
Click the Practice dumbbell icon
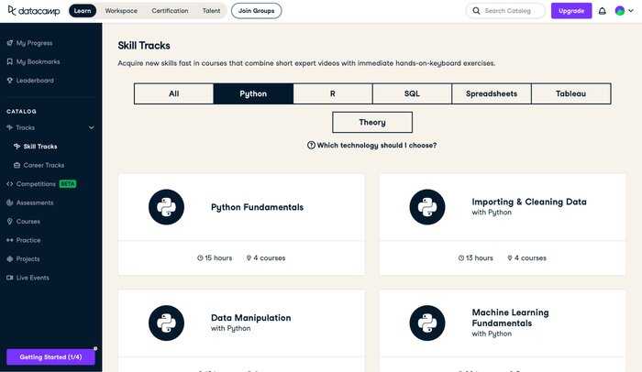(10, 240)
